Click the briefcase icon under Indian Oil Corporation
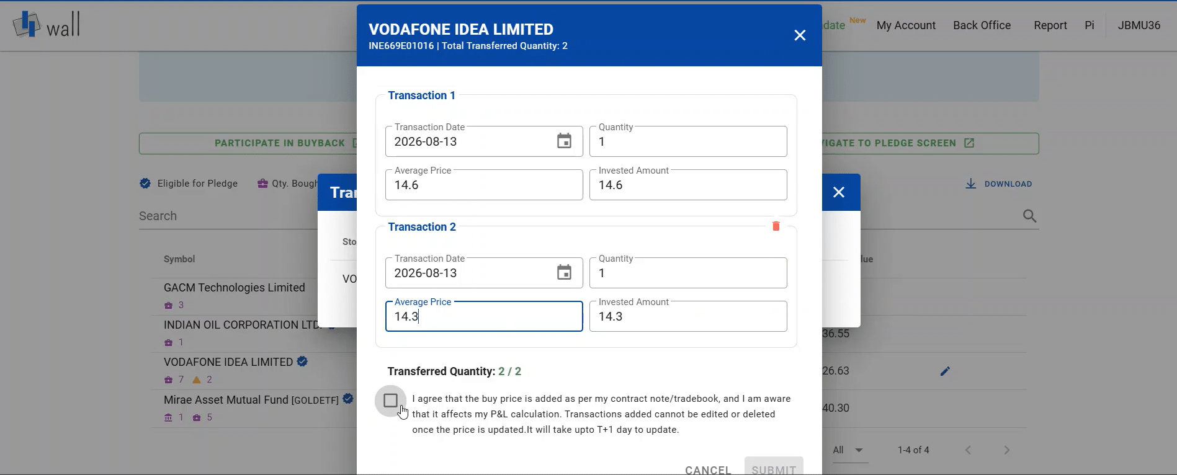Viewport: 1177px width, 475px height. pyautogui.click(x=168, y=342)
